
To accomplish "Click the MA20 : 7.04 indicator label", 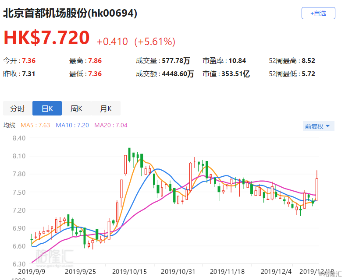I will point(110,125).
